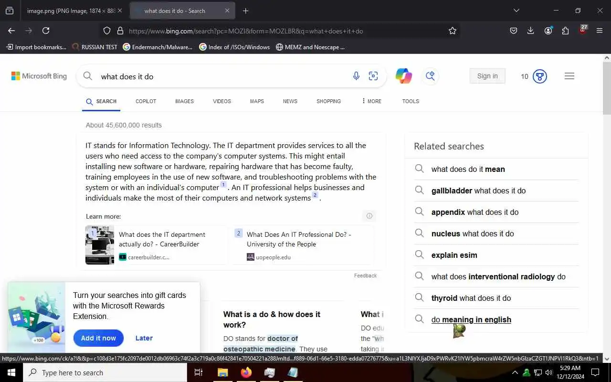The height and width of the screenshot is (382, 611).
Task: Open Firefox downloads panel
Action: [530, 31]
